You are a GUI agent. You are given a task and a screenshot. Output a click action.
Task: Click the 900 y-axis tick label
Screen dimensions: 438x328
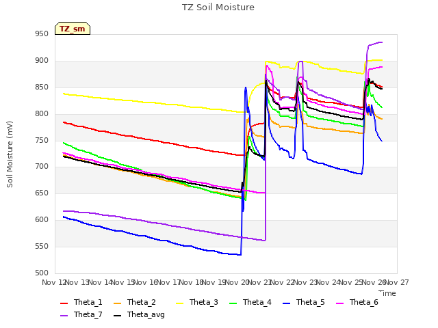(42, 61)
